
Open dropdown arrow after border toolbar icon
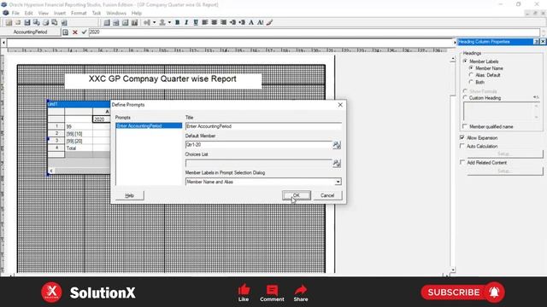click(169, 23)
